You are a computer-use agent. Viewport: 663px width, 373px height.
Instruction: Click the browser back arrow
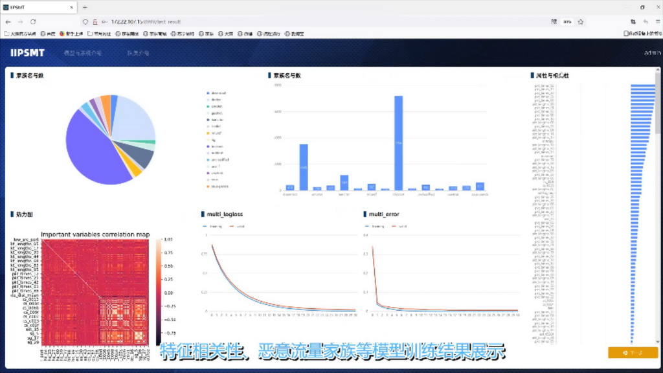(8, 21)
